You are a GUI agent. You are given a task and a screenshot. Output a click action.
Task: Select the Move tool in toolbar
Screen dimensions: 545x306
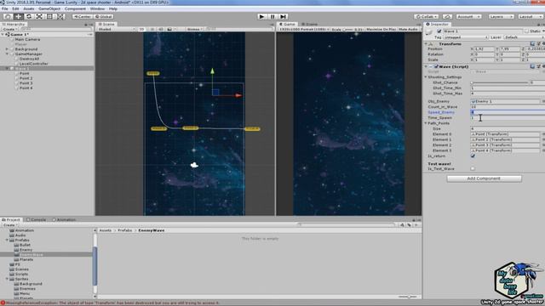[x=18, y=16]
